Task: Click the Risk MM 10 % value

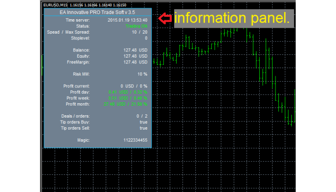Action: point(142,74)
